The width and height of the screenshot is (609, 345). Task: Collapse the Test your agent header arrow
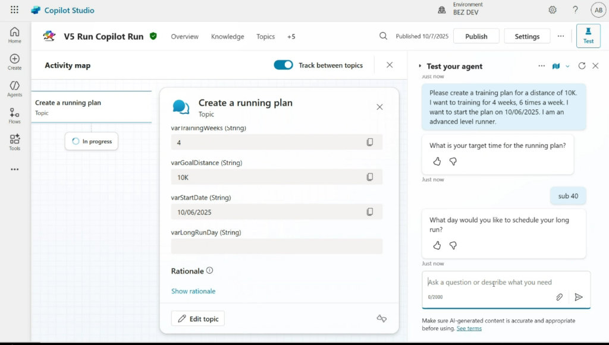click(420, 66)
